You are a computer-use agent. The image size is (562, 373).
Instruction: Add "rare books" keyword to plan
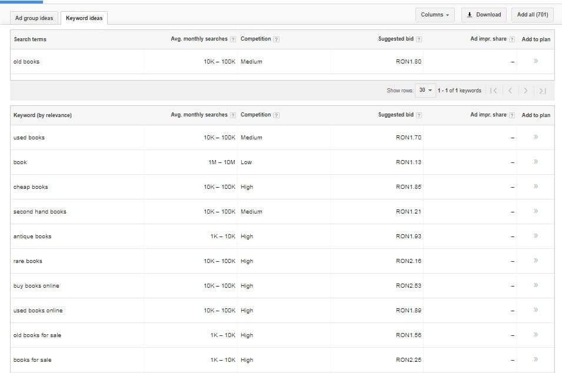[536, 261]
